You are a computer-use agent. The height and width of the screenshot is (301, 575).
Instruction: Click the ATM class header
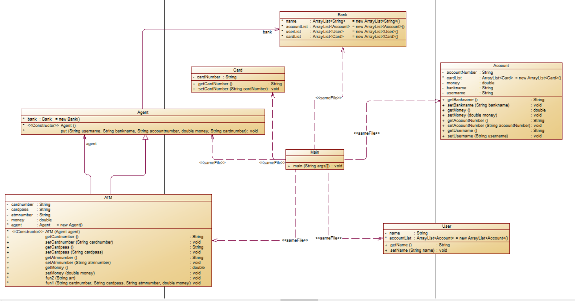pos(108,198)
